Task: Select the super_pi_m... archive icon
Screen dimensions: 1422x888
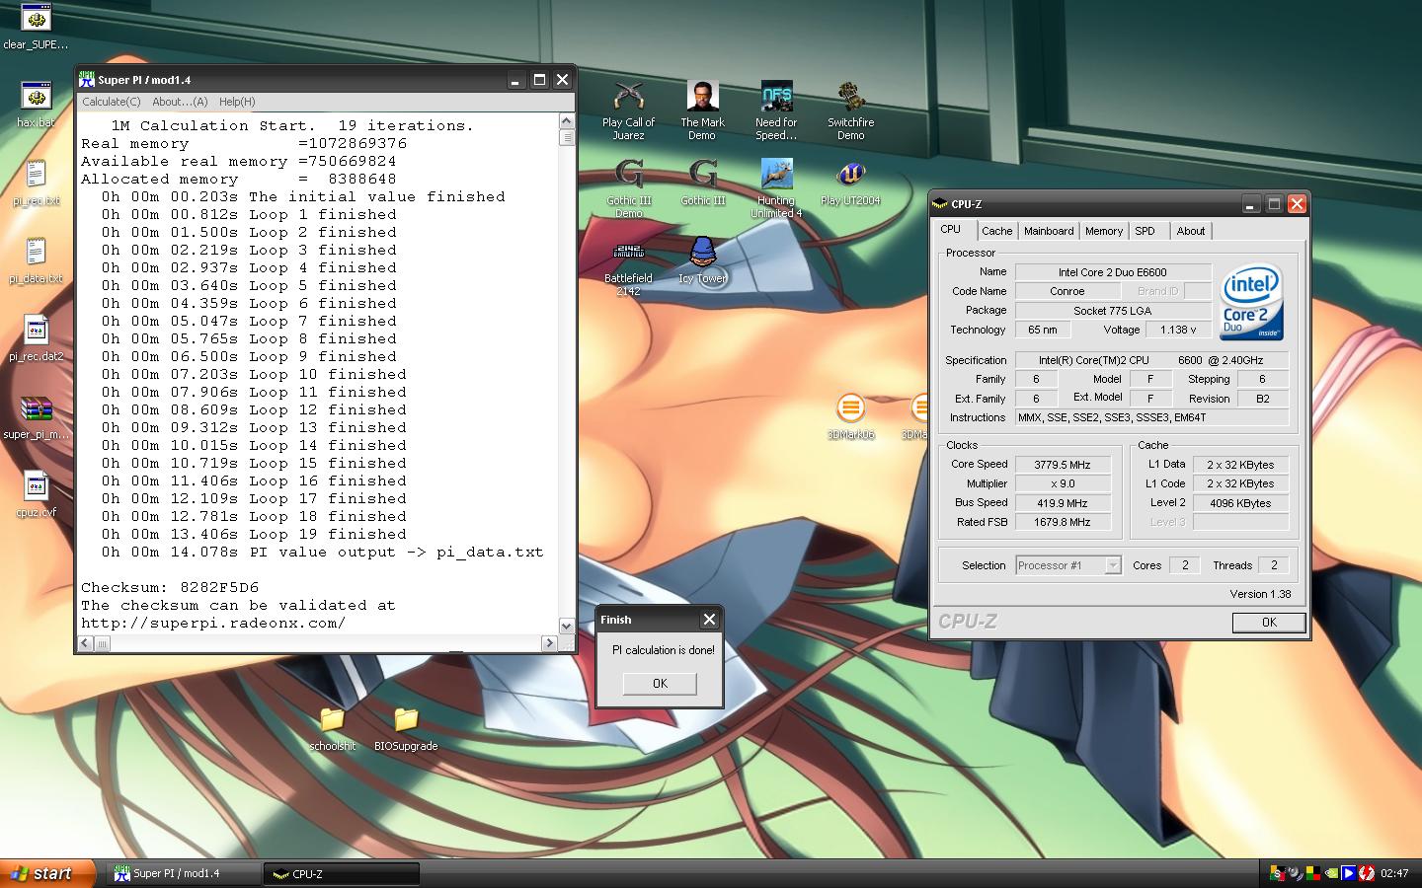Action: (36, 416)
